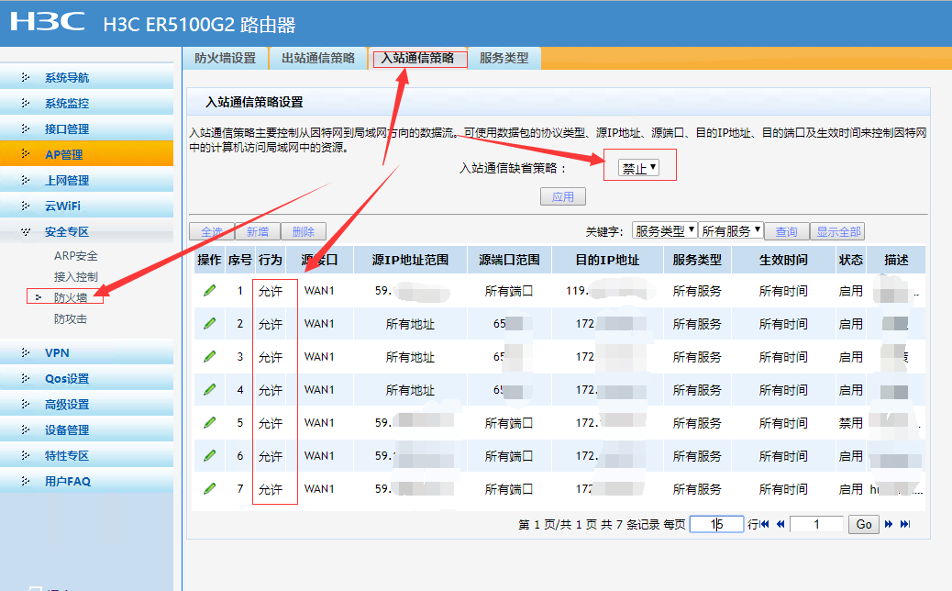
Task: Expand the 用户FAQ menu
Action: (86, 481)
